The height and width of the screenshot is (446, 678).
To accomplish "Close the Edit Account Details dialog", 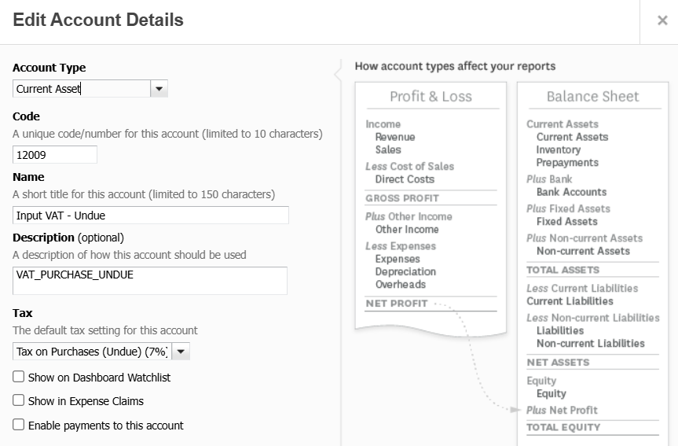I will click(662, 20).
